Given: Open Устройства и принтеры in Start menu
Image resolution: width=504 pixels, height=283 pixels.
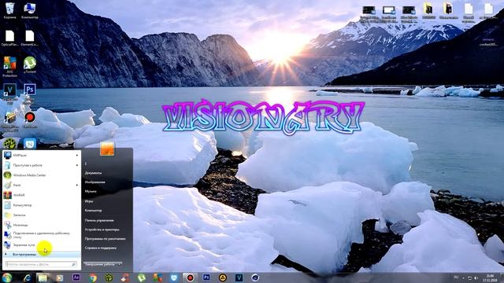Looking at the screenshot, I should 102,230.
